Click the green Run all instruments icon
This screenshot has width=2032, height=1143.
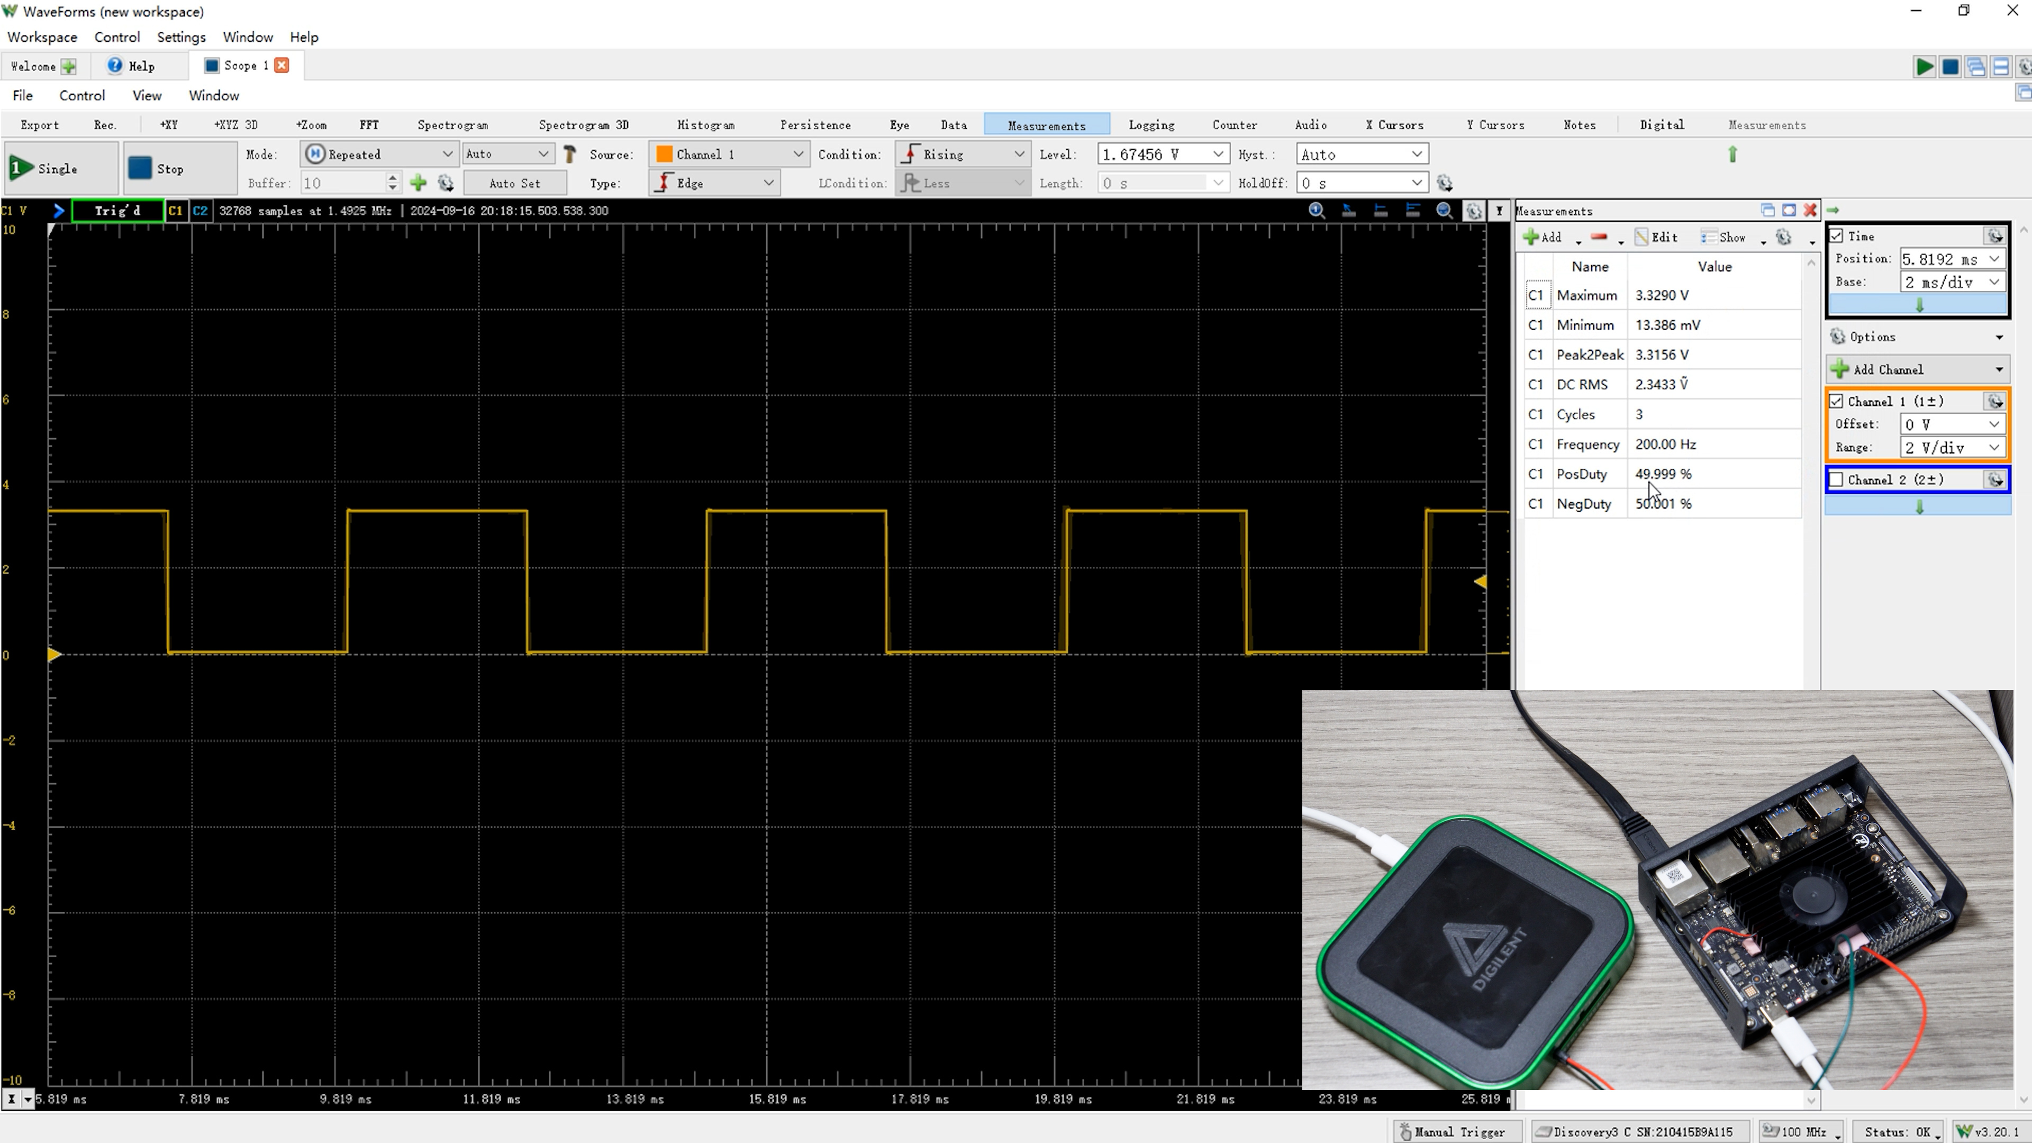pos(1924,67)
